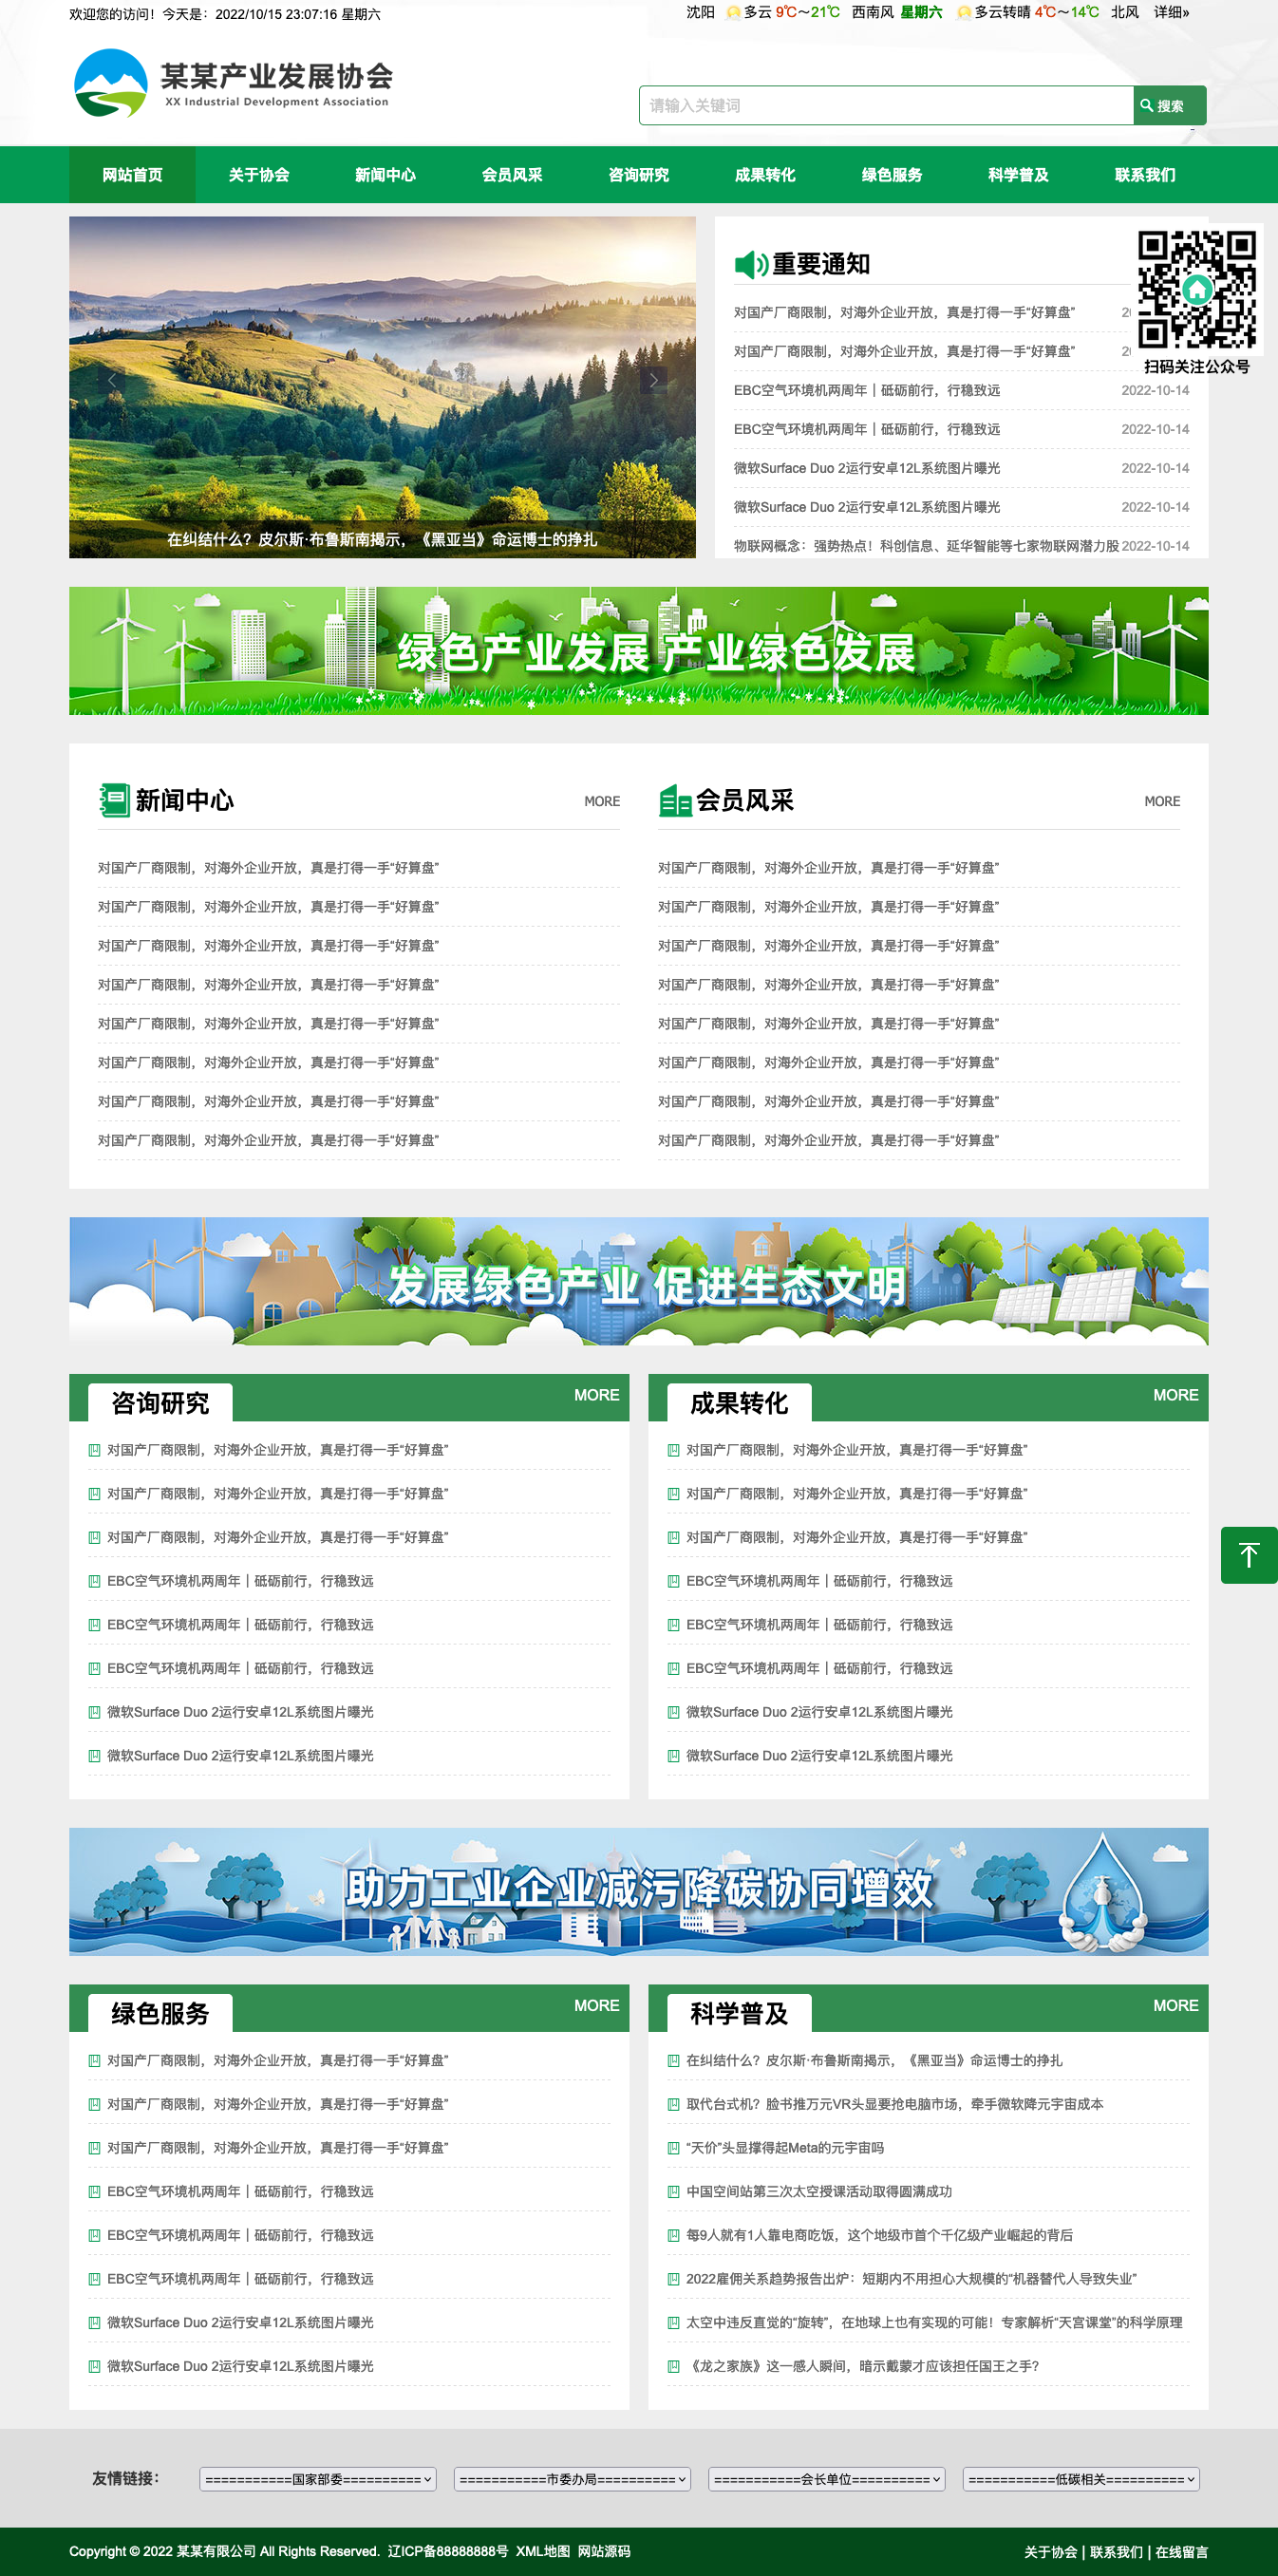Open the 网站首页 nav item
This screenshot has height=2576, width=1278.
click(132, 175)
